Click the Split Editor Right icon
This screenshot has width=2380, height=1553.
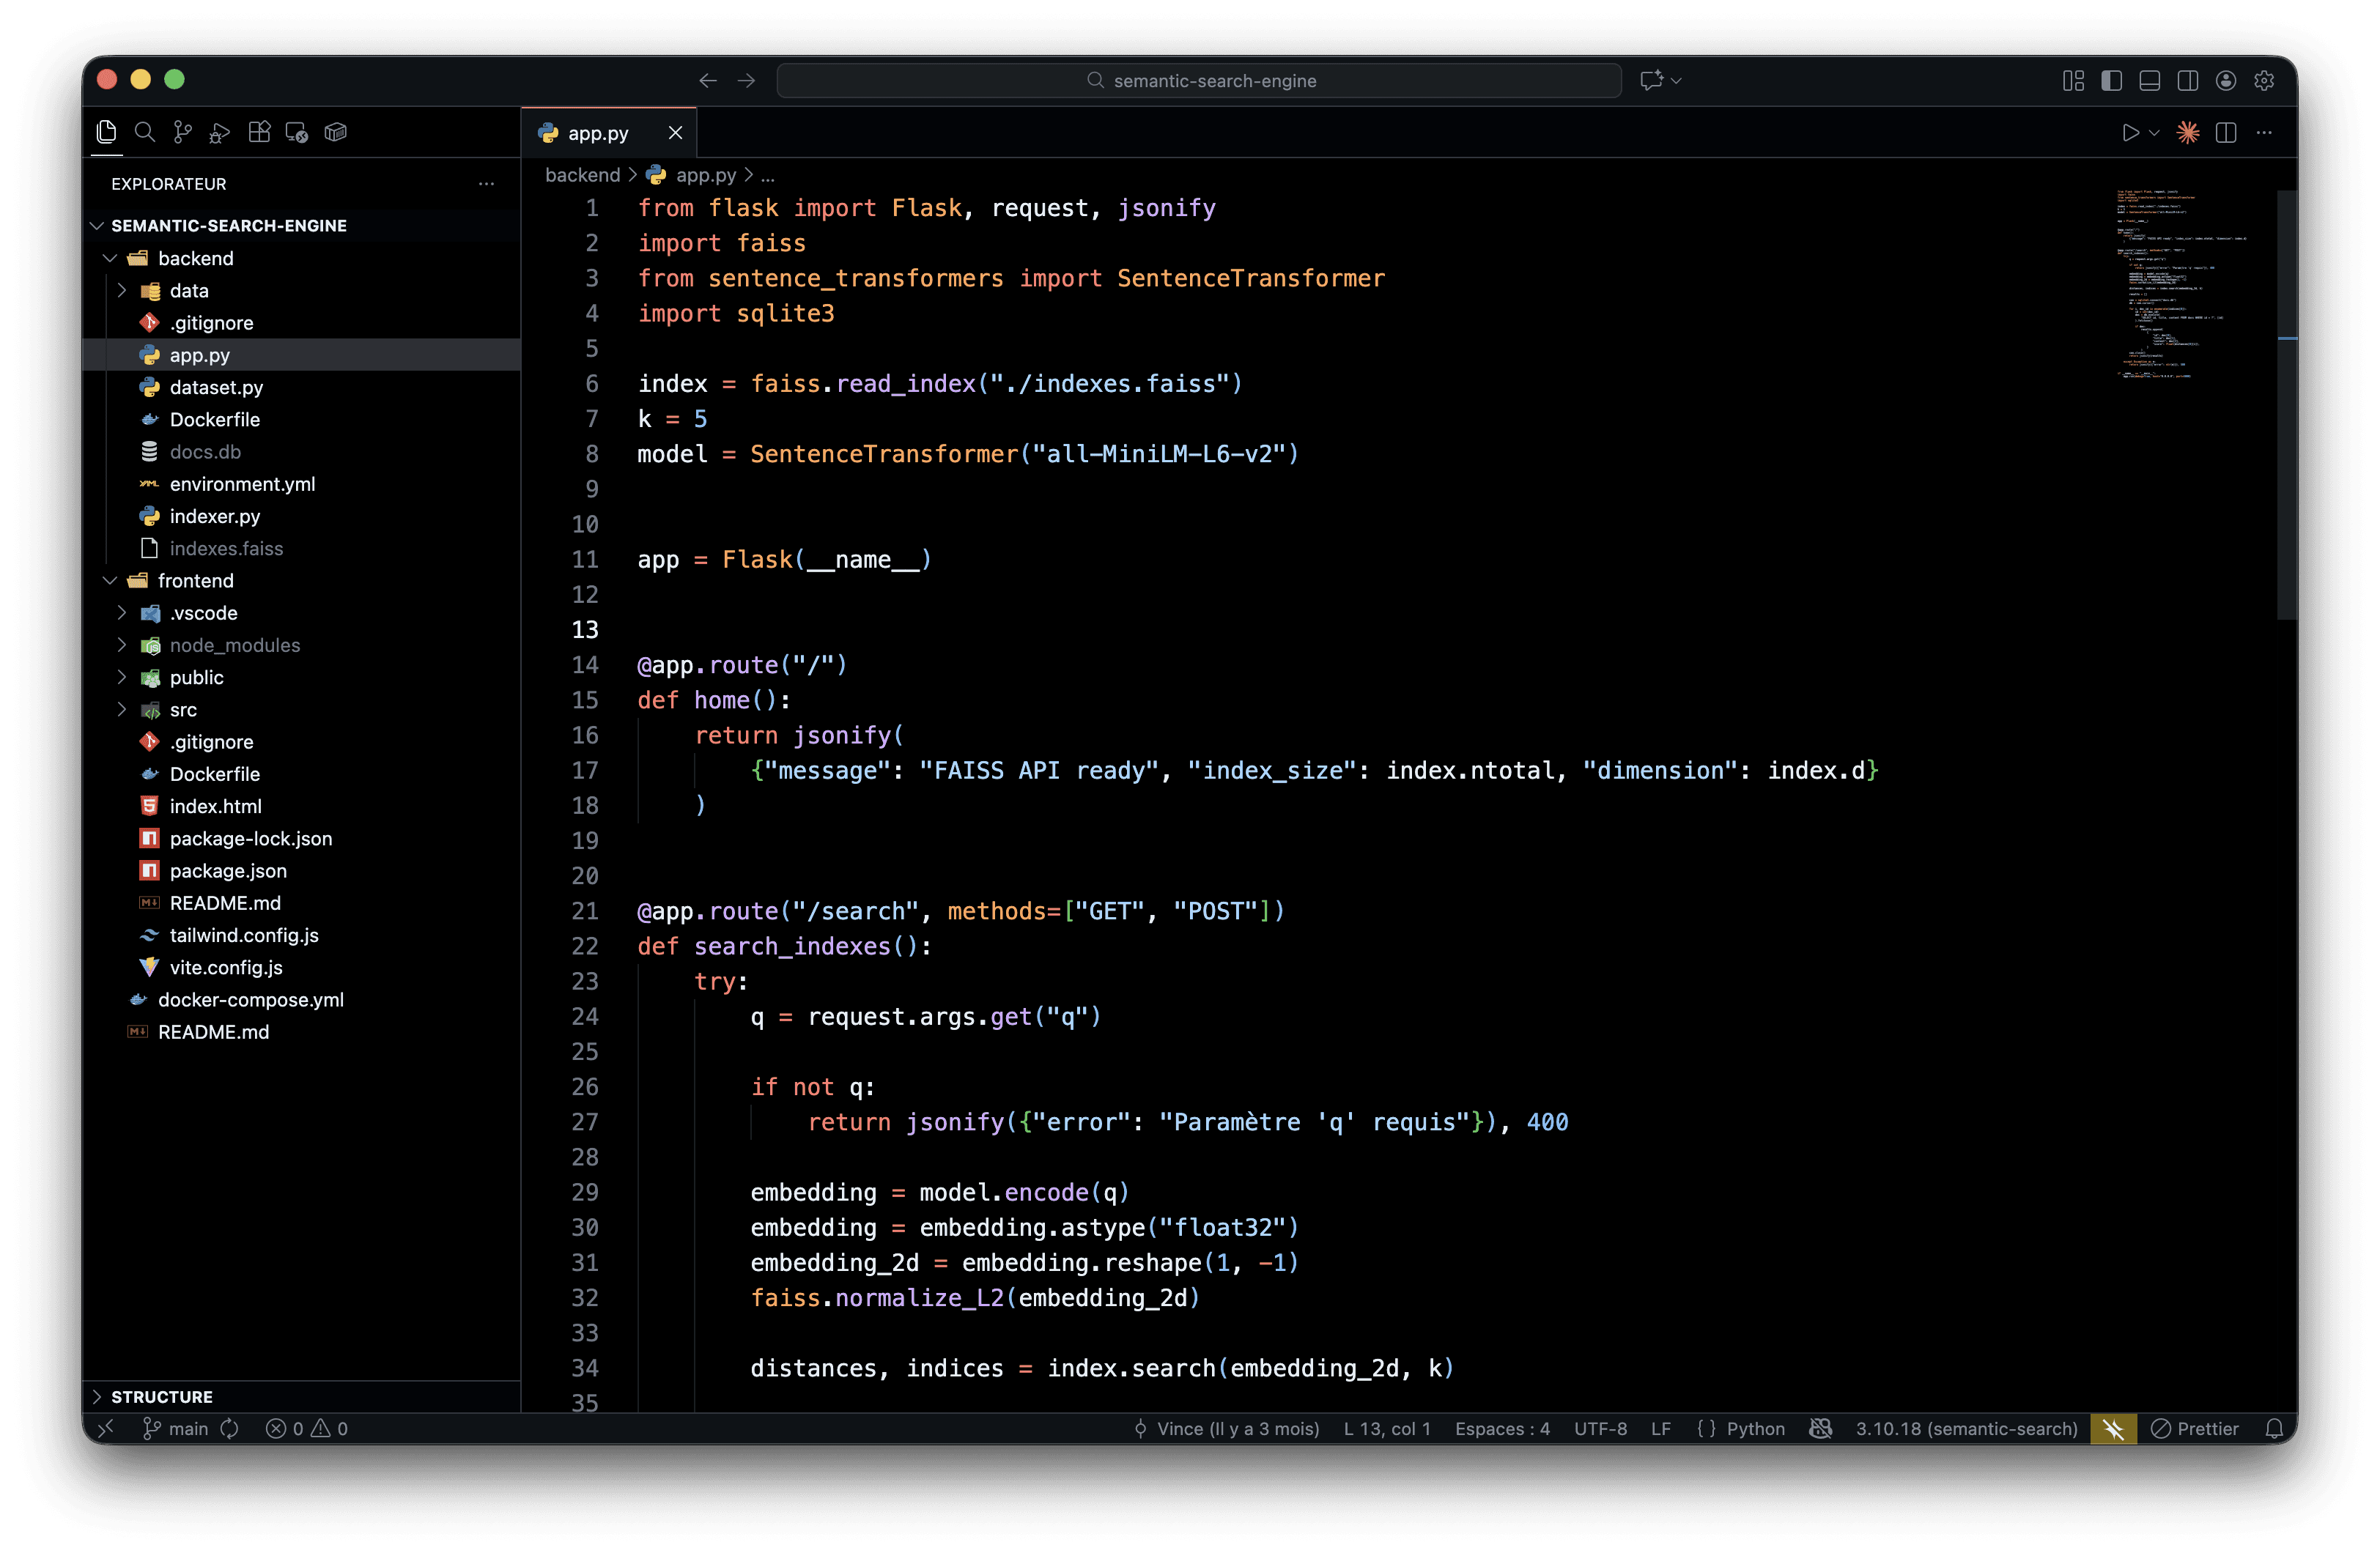[2226, 132]
